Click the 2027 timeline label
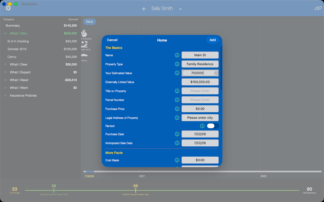 [x=142, y=176]
